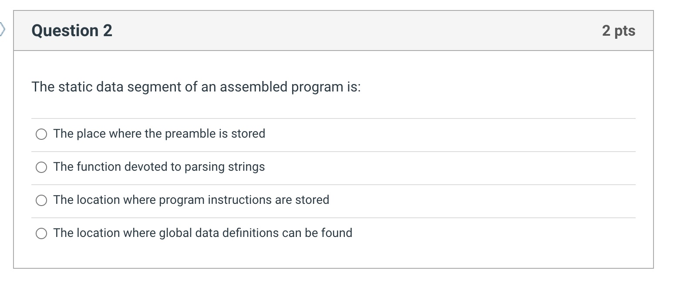The image size is (694, 284).
Task: Click the 2 pts label
Action: tap(619, 30)
